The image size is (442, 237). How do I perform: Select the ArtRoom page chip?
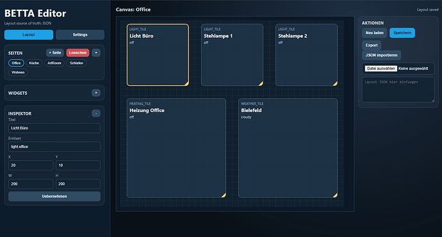click(x=54, y=63)
